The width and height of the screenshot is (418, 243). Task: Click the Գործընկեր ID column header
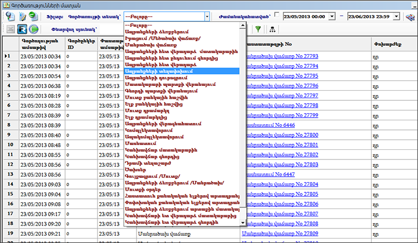tap(81, 44)
